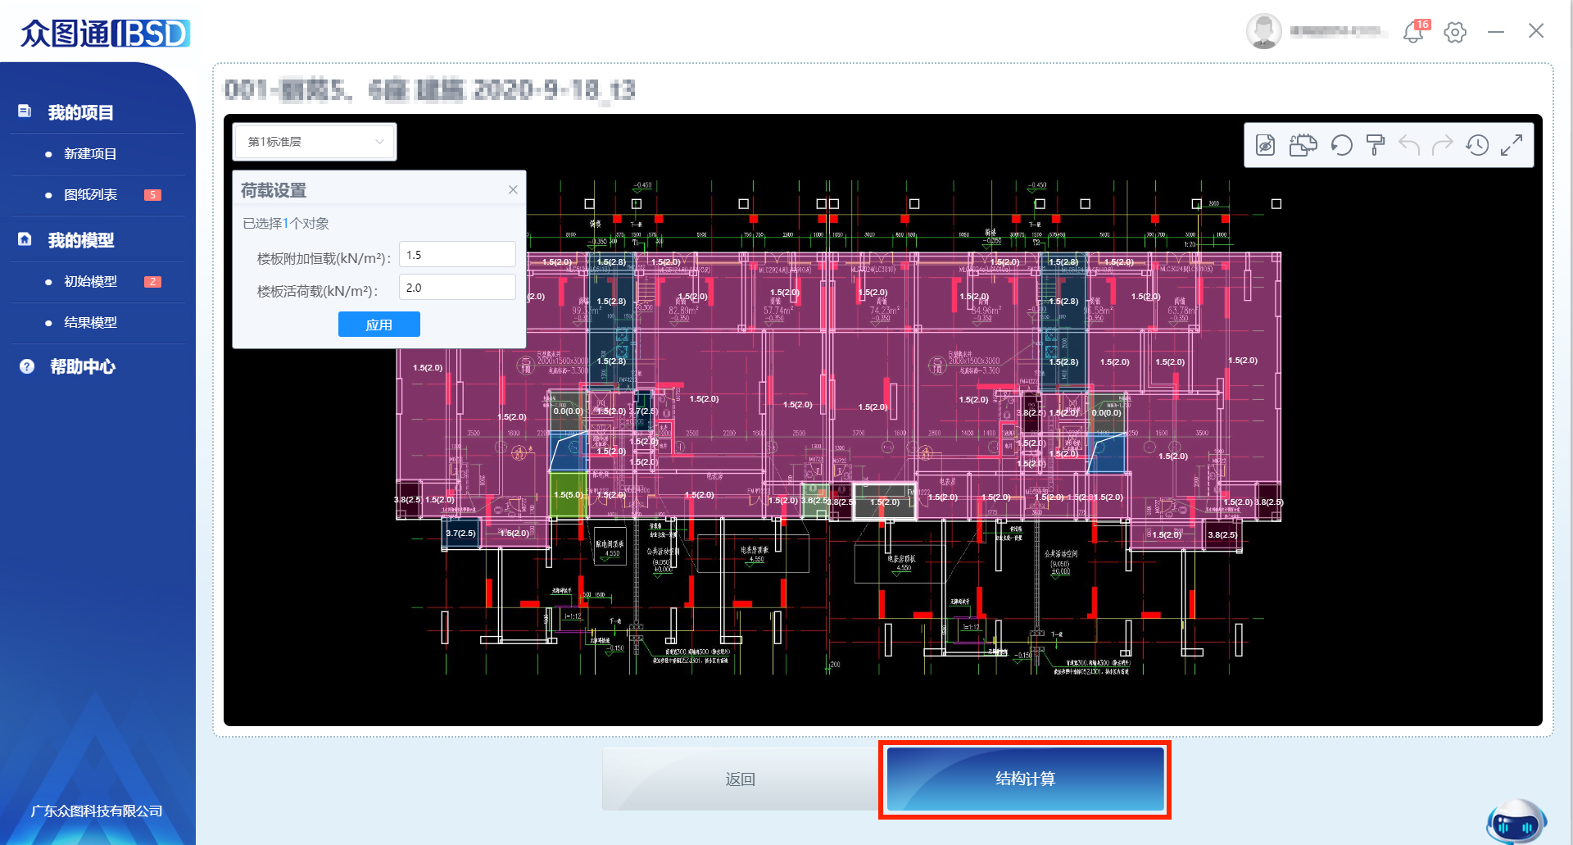Image resolution: width=1573 pixels, height=845 pixels.
Task: Click the circular reset arrow icon
Action: point(1341,146)
